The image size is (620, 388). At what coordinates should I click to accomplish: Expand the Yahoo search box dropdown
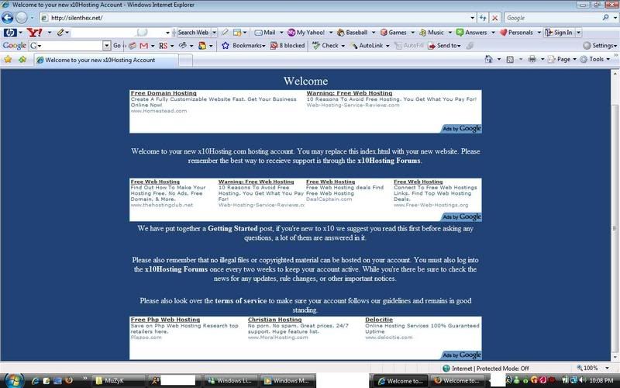point(167,33)
